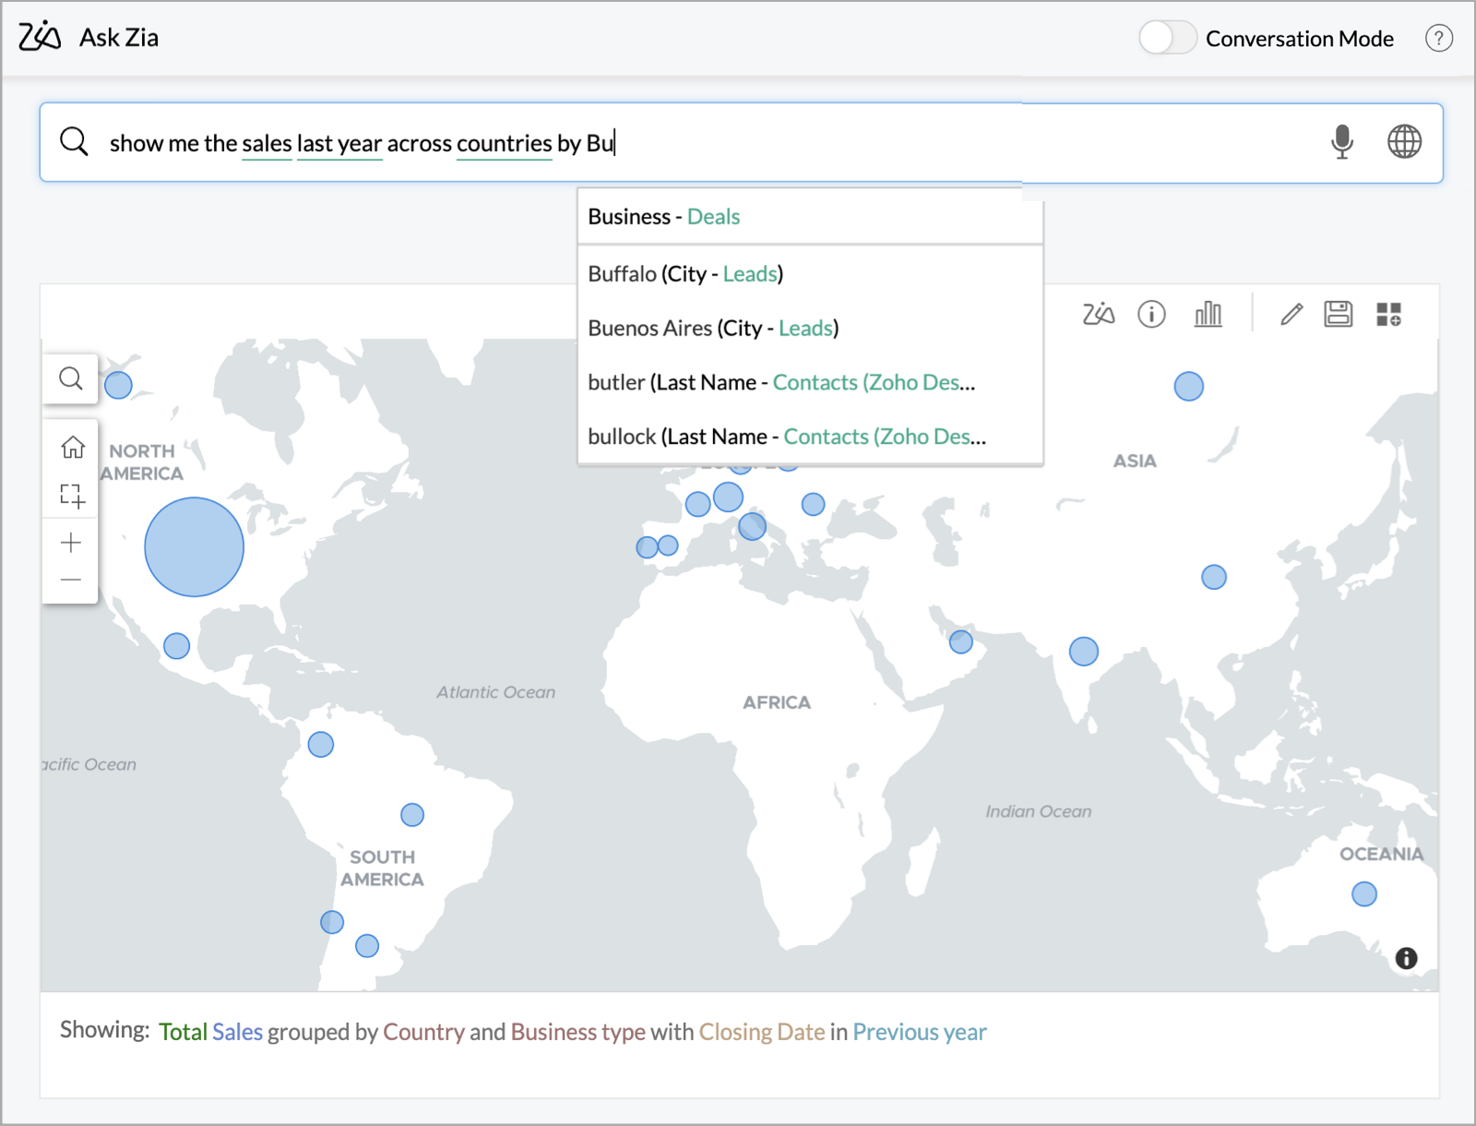Activate the map area selection tool
Viewport: 1476px width, 1126px height.
(72, 496)
